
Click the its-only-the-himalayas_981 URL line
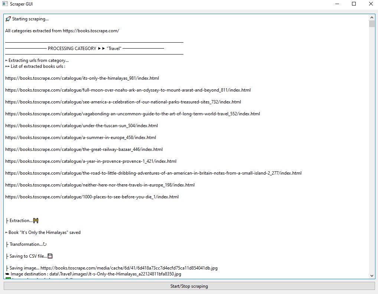82,78
